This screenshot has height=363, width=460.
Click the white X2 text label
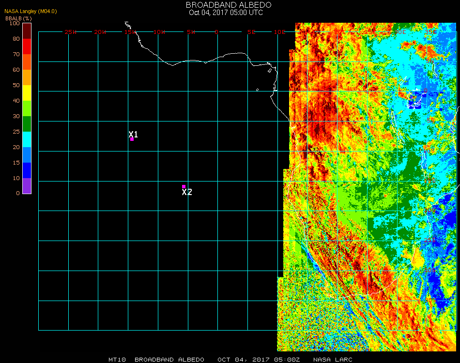187,192
